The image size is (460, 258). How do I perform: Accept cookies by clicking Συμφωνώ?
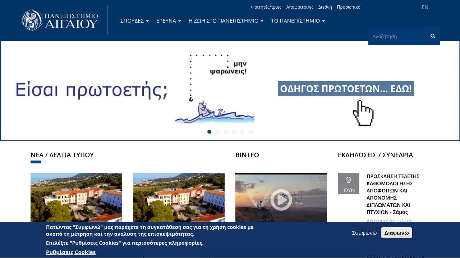click(x=364, y=233)
